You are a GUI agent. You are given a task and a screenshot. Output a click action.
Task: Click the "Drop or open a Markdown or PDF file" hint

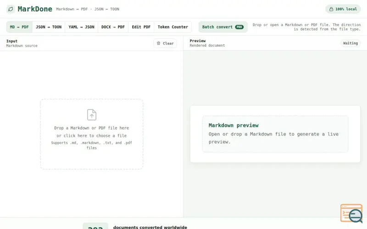click(x=306, y=27)
